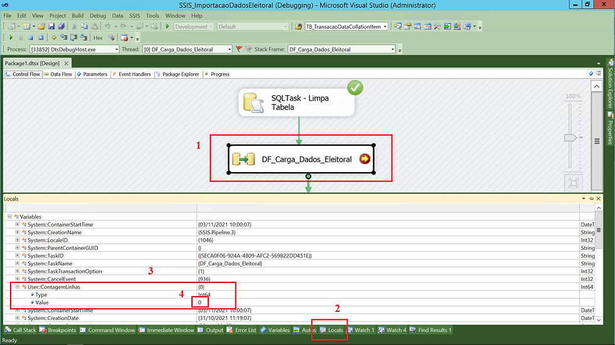615x345 pixels.
Task: Expand System::ContainerStartTime variable below Variables
Action: click(18, 224)
